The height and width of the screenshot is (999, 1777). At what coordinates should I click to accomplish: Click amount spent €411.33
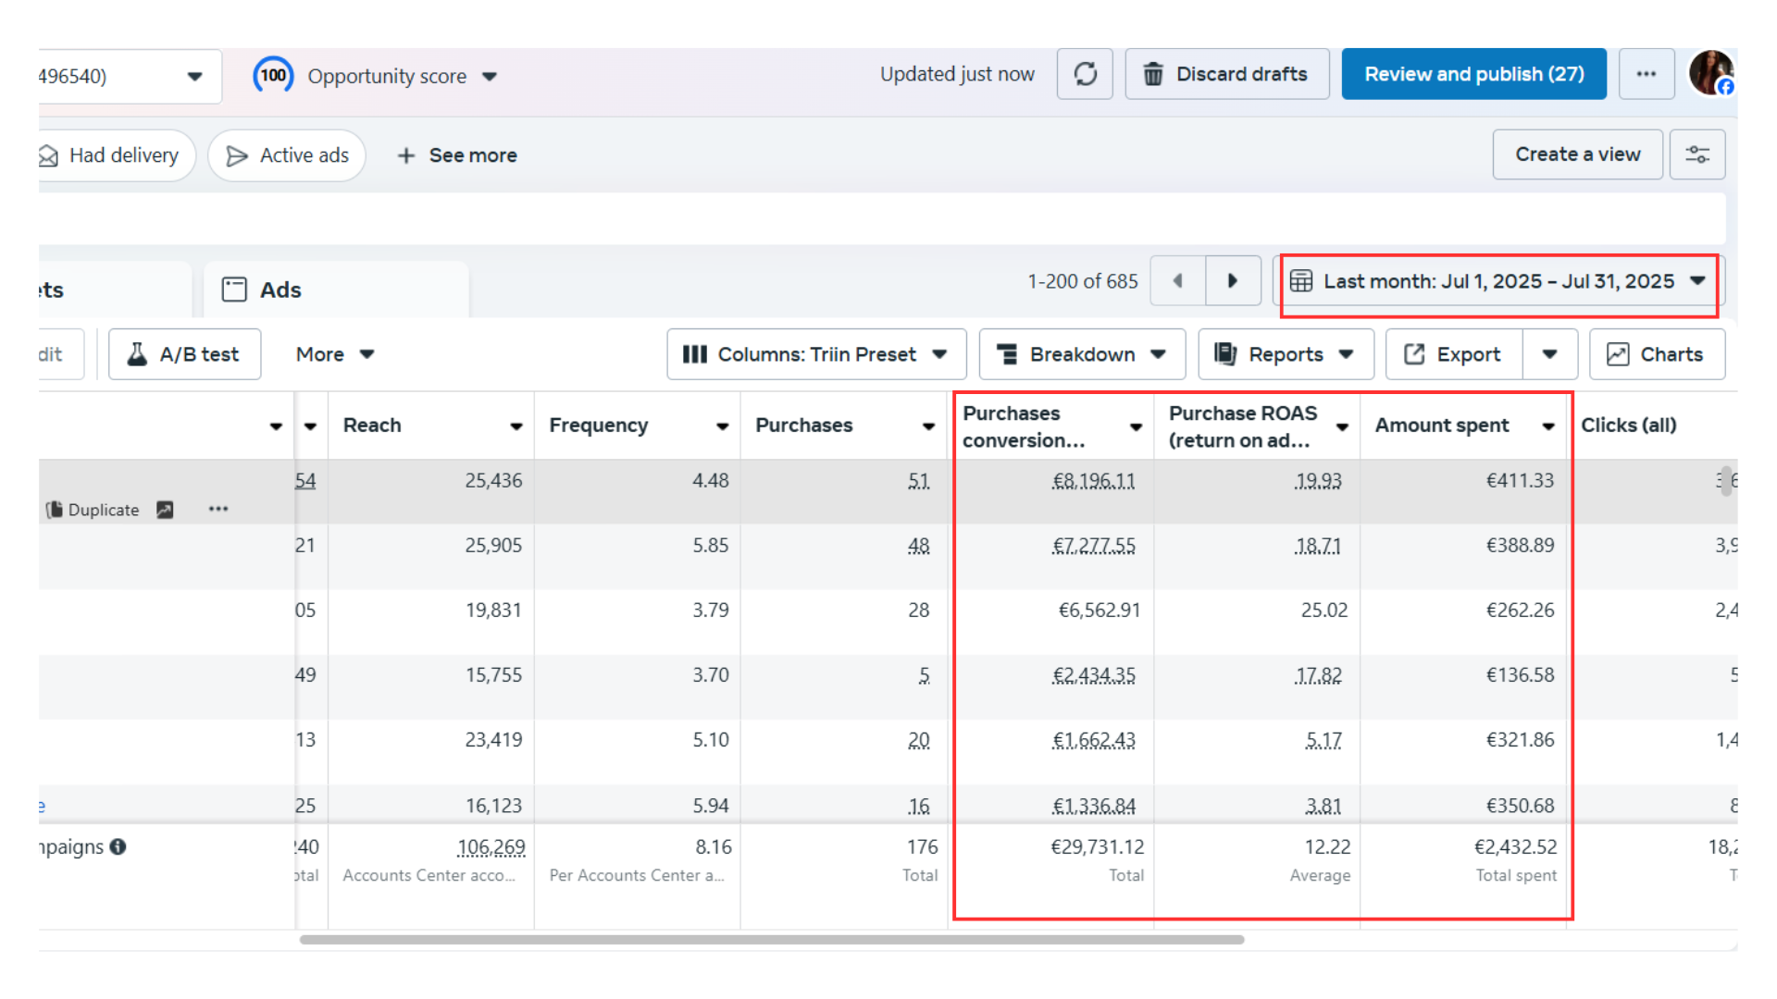[x=1520, y=481]
